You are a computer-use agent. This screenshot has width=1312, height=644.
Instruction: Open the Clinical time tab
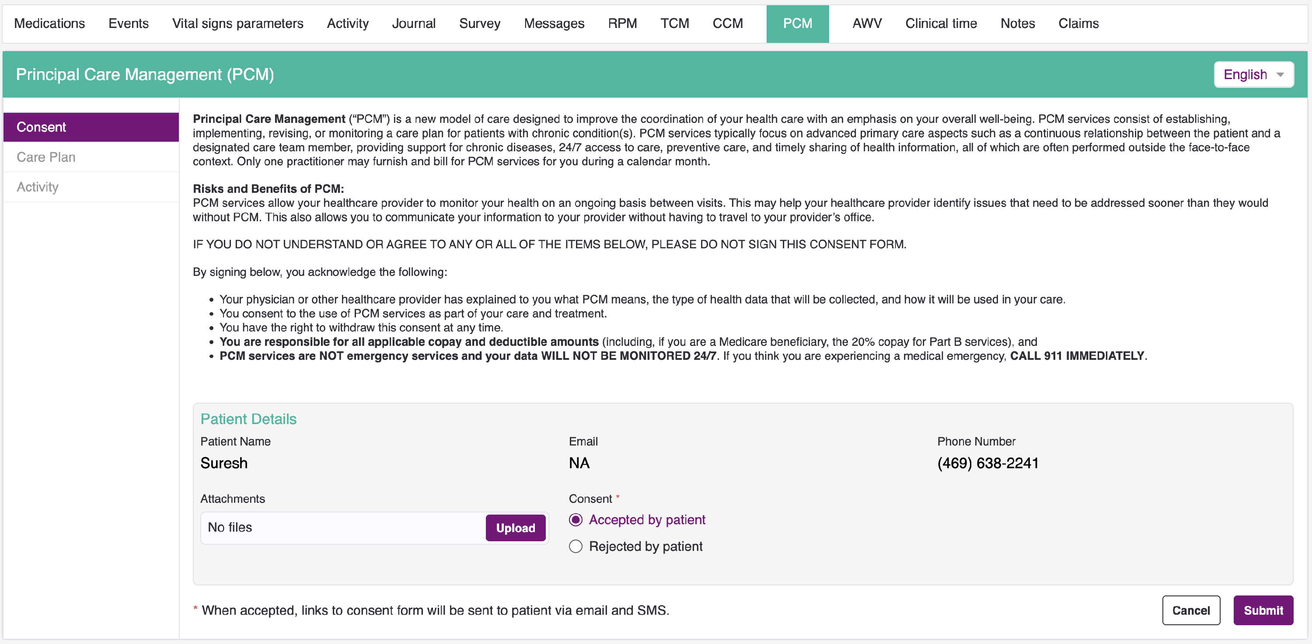pyautogui.click(x=941, y=24)
